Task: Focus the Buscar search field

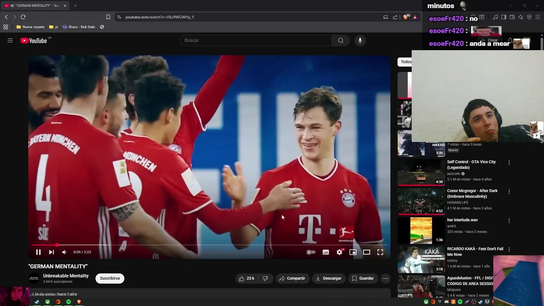Action: [x=256, y=40]
